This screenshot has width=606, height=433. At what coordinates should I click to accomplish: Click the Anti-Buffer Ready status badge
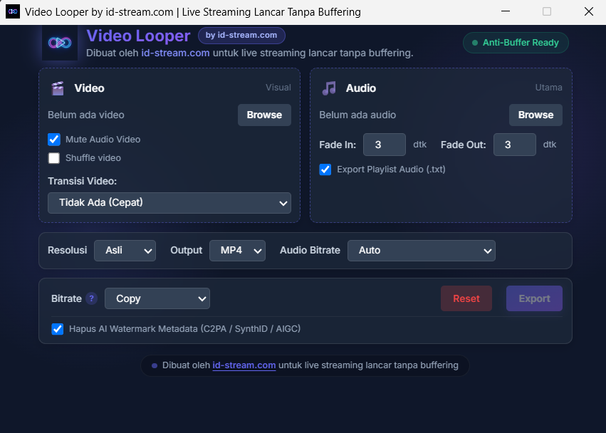point(516,43)
